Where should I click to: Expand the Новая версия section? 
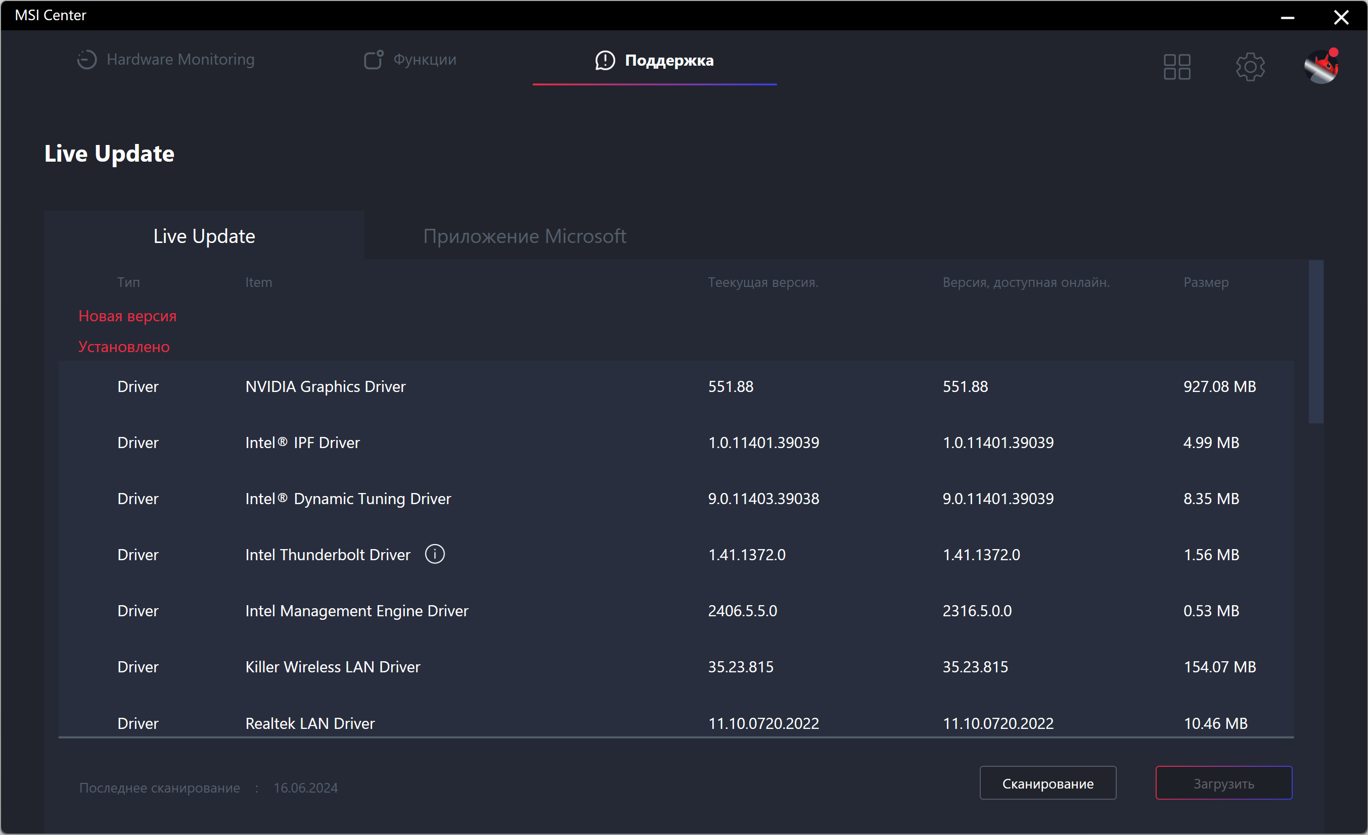point(127,316)
